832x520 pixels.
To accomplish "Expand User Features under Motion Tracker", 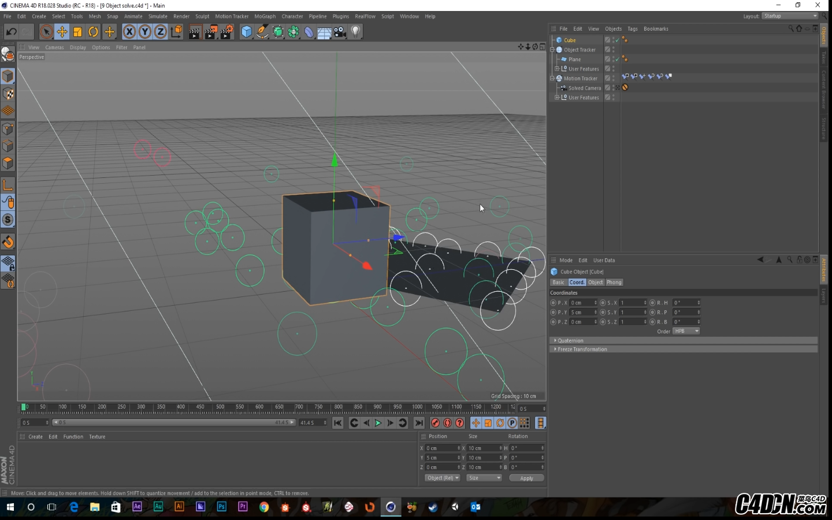I will pyautogui.click(x=557, y=97).
